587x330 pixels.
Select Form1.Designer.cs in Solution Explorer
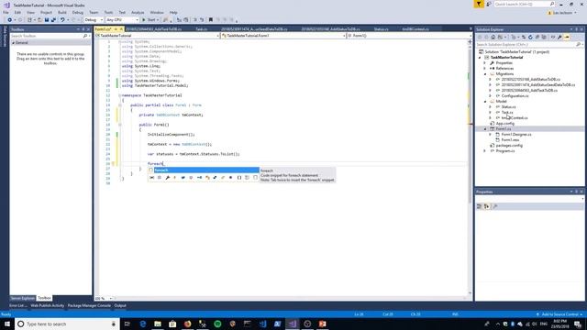click(516, 135)
